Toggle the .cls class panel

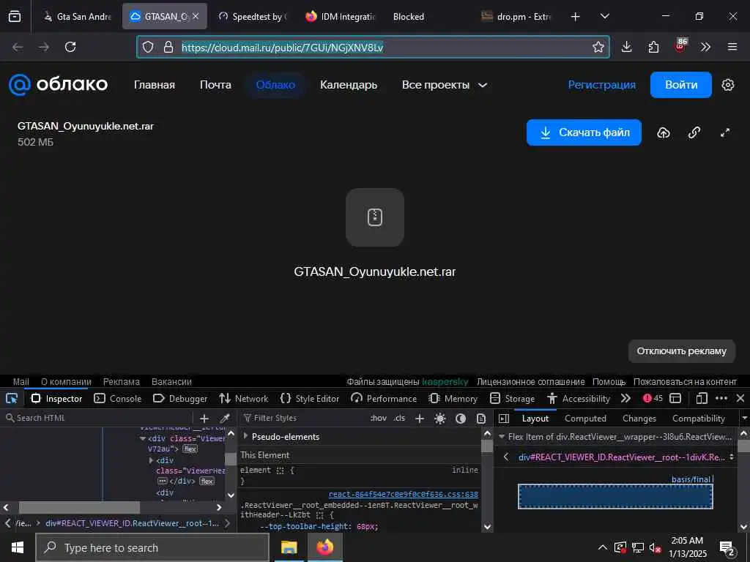(399, 418)
